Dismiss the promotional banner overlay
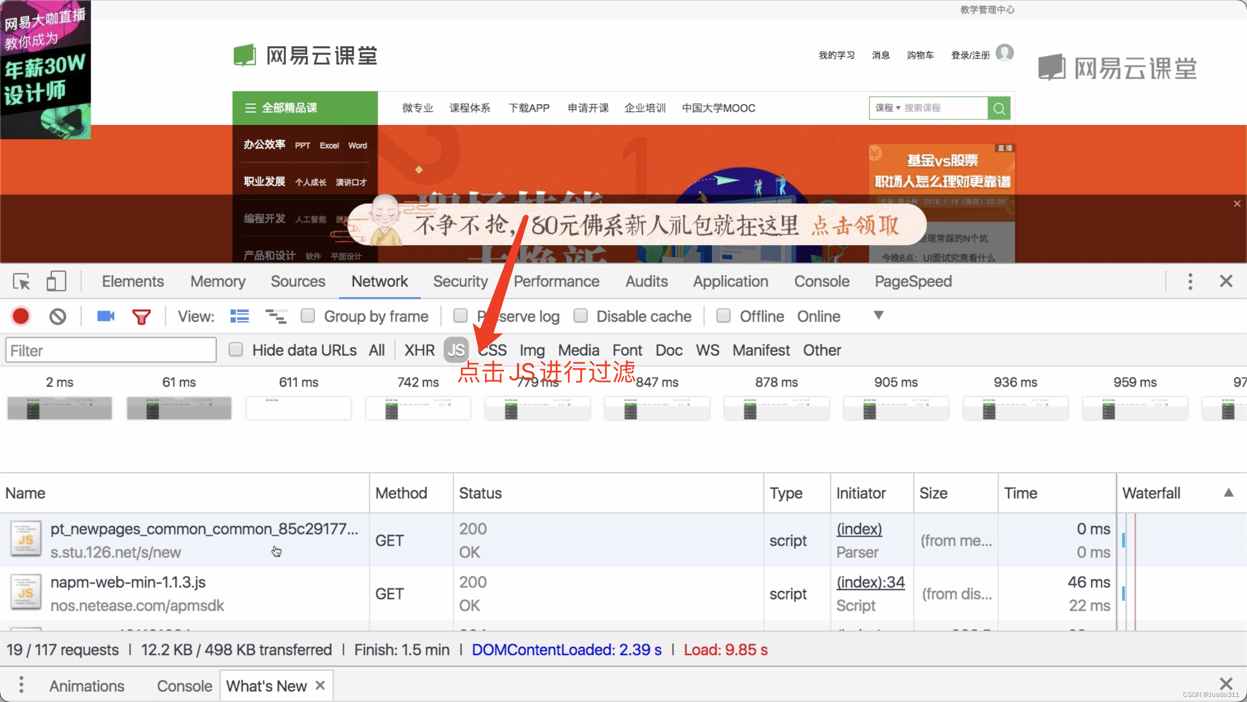 (1237, 204)
